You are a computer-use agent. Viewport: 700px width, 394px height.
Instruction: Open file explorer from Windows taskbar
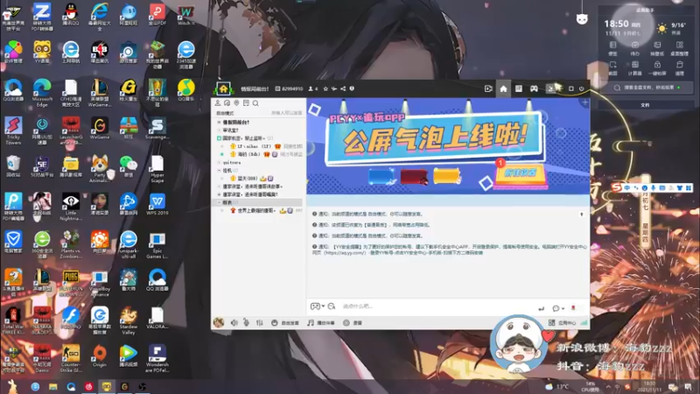(x=53, y=386)
